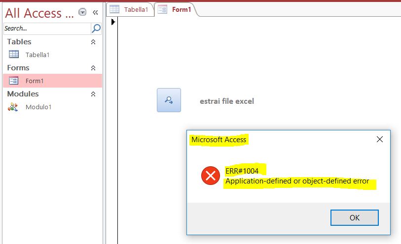401x244 pixels.
Task: Open the navigation pane dropdown menu
Action: [x=82, y=12]
